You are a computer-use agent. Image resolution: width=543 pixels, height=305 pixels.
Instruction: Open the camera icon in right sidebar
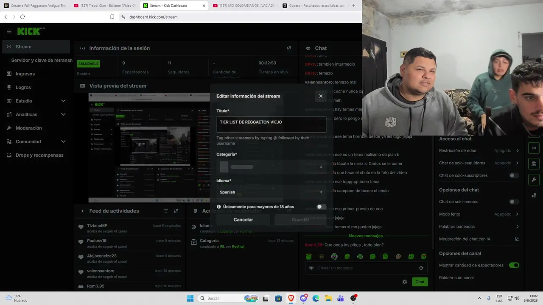534,164
